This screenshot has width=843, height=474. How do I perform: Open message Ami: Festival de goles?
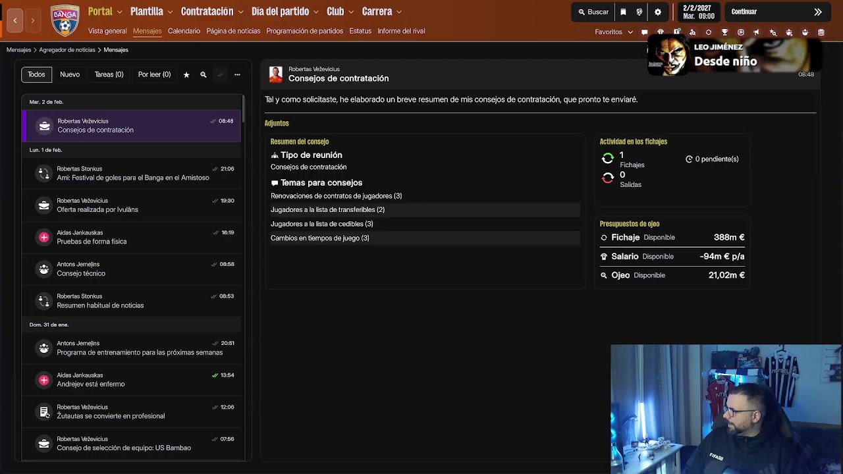click(132, 173)
